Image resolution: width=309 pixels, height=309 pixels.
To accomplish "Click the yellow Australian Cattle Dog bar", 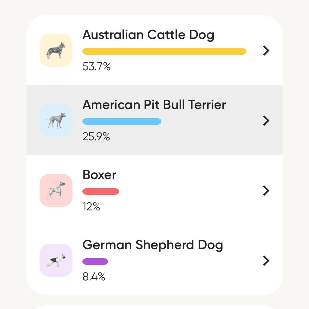I will (164, 51).
